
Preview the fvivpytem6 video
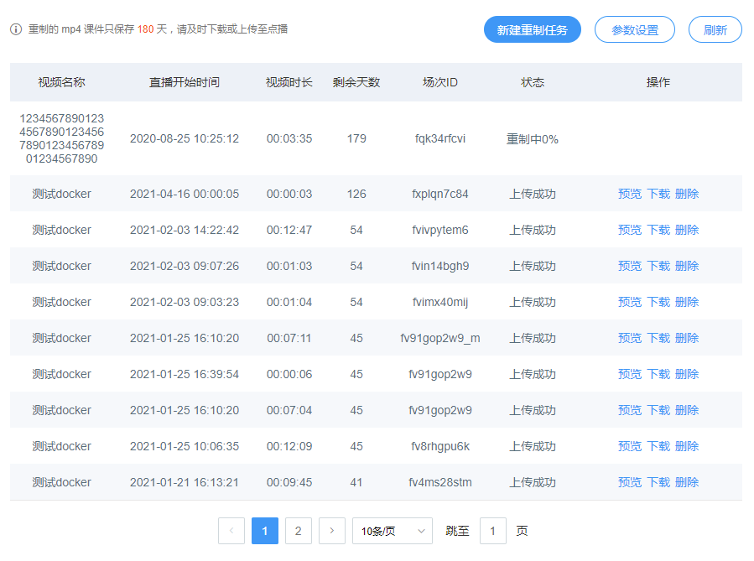pyautogui.click(x=630, y=230)
